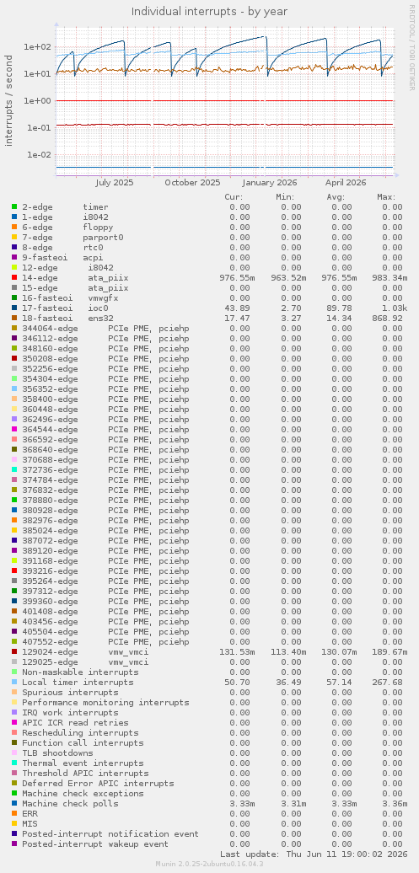Click the Last update timestamp text
The image size is (419, 873).
[314, 854]
